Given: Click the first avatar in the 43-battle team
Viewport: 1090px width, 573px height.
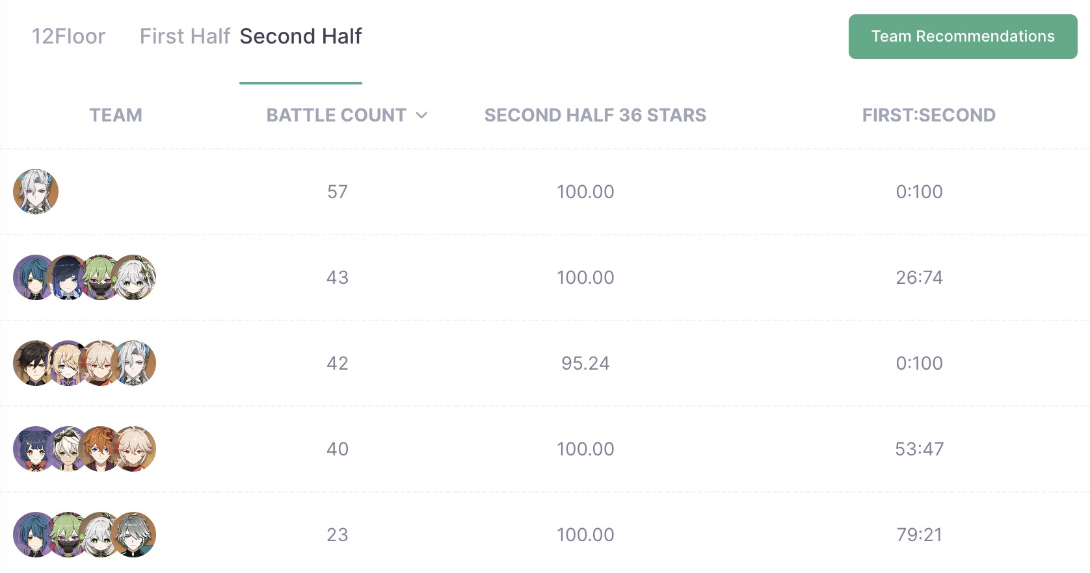Looking at the screenshot, I should [33, 277].
